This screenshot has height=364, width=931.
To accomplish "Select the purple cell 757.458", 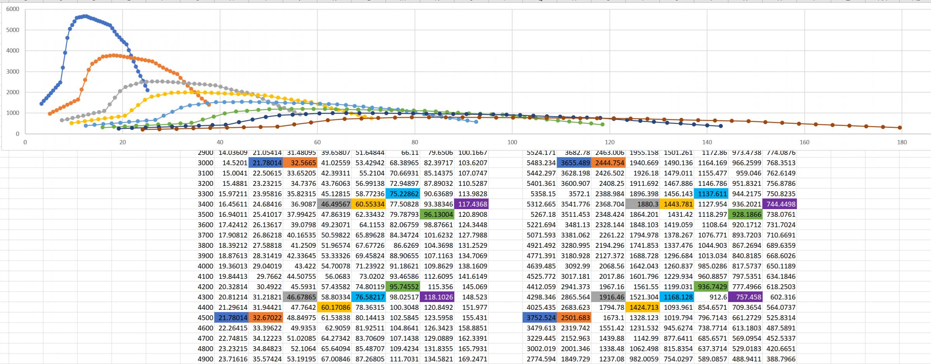I will coord(745,297).
